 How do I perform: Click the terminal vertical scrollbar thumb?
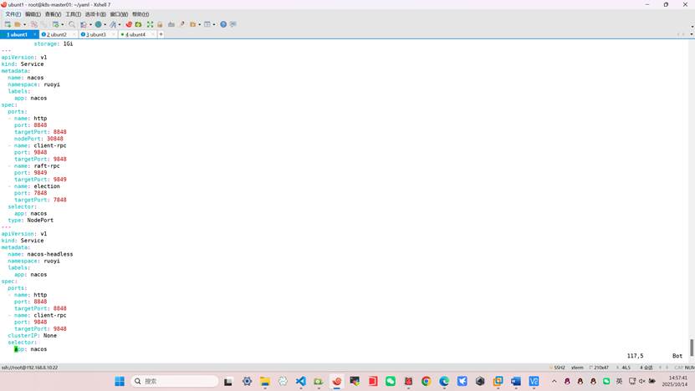click(x=692, y=348)
